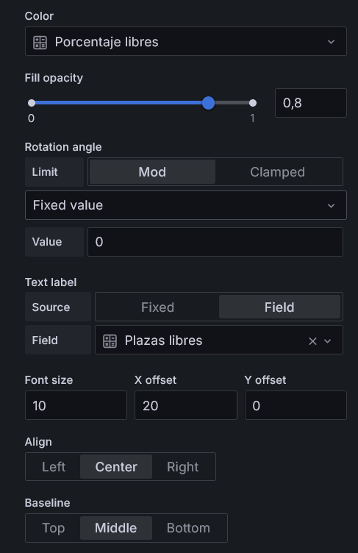
Task: Expand the Plazas libres field chevron
Action: coord(328,341)
